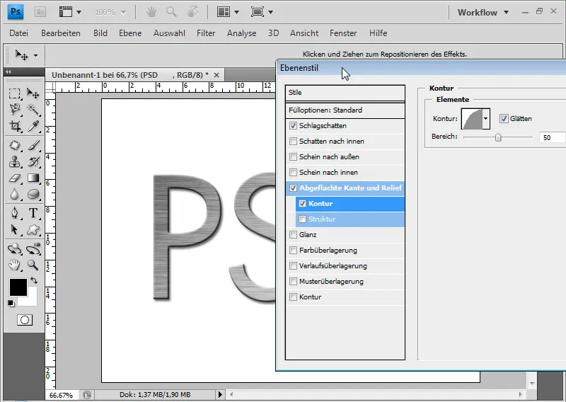Select the History Brush tool

[x=33, y=161]
